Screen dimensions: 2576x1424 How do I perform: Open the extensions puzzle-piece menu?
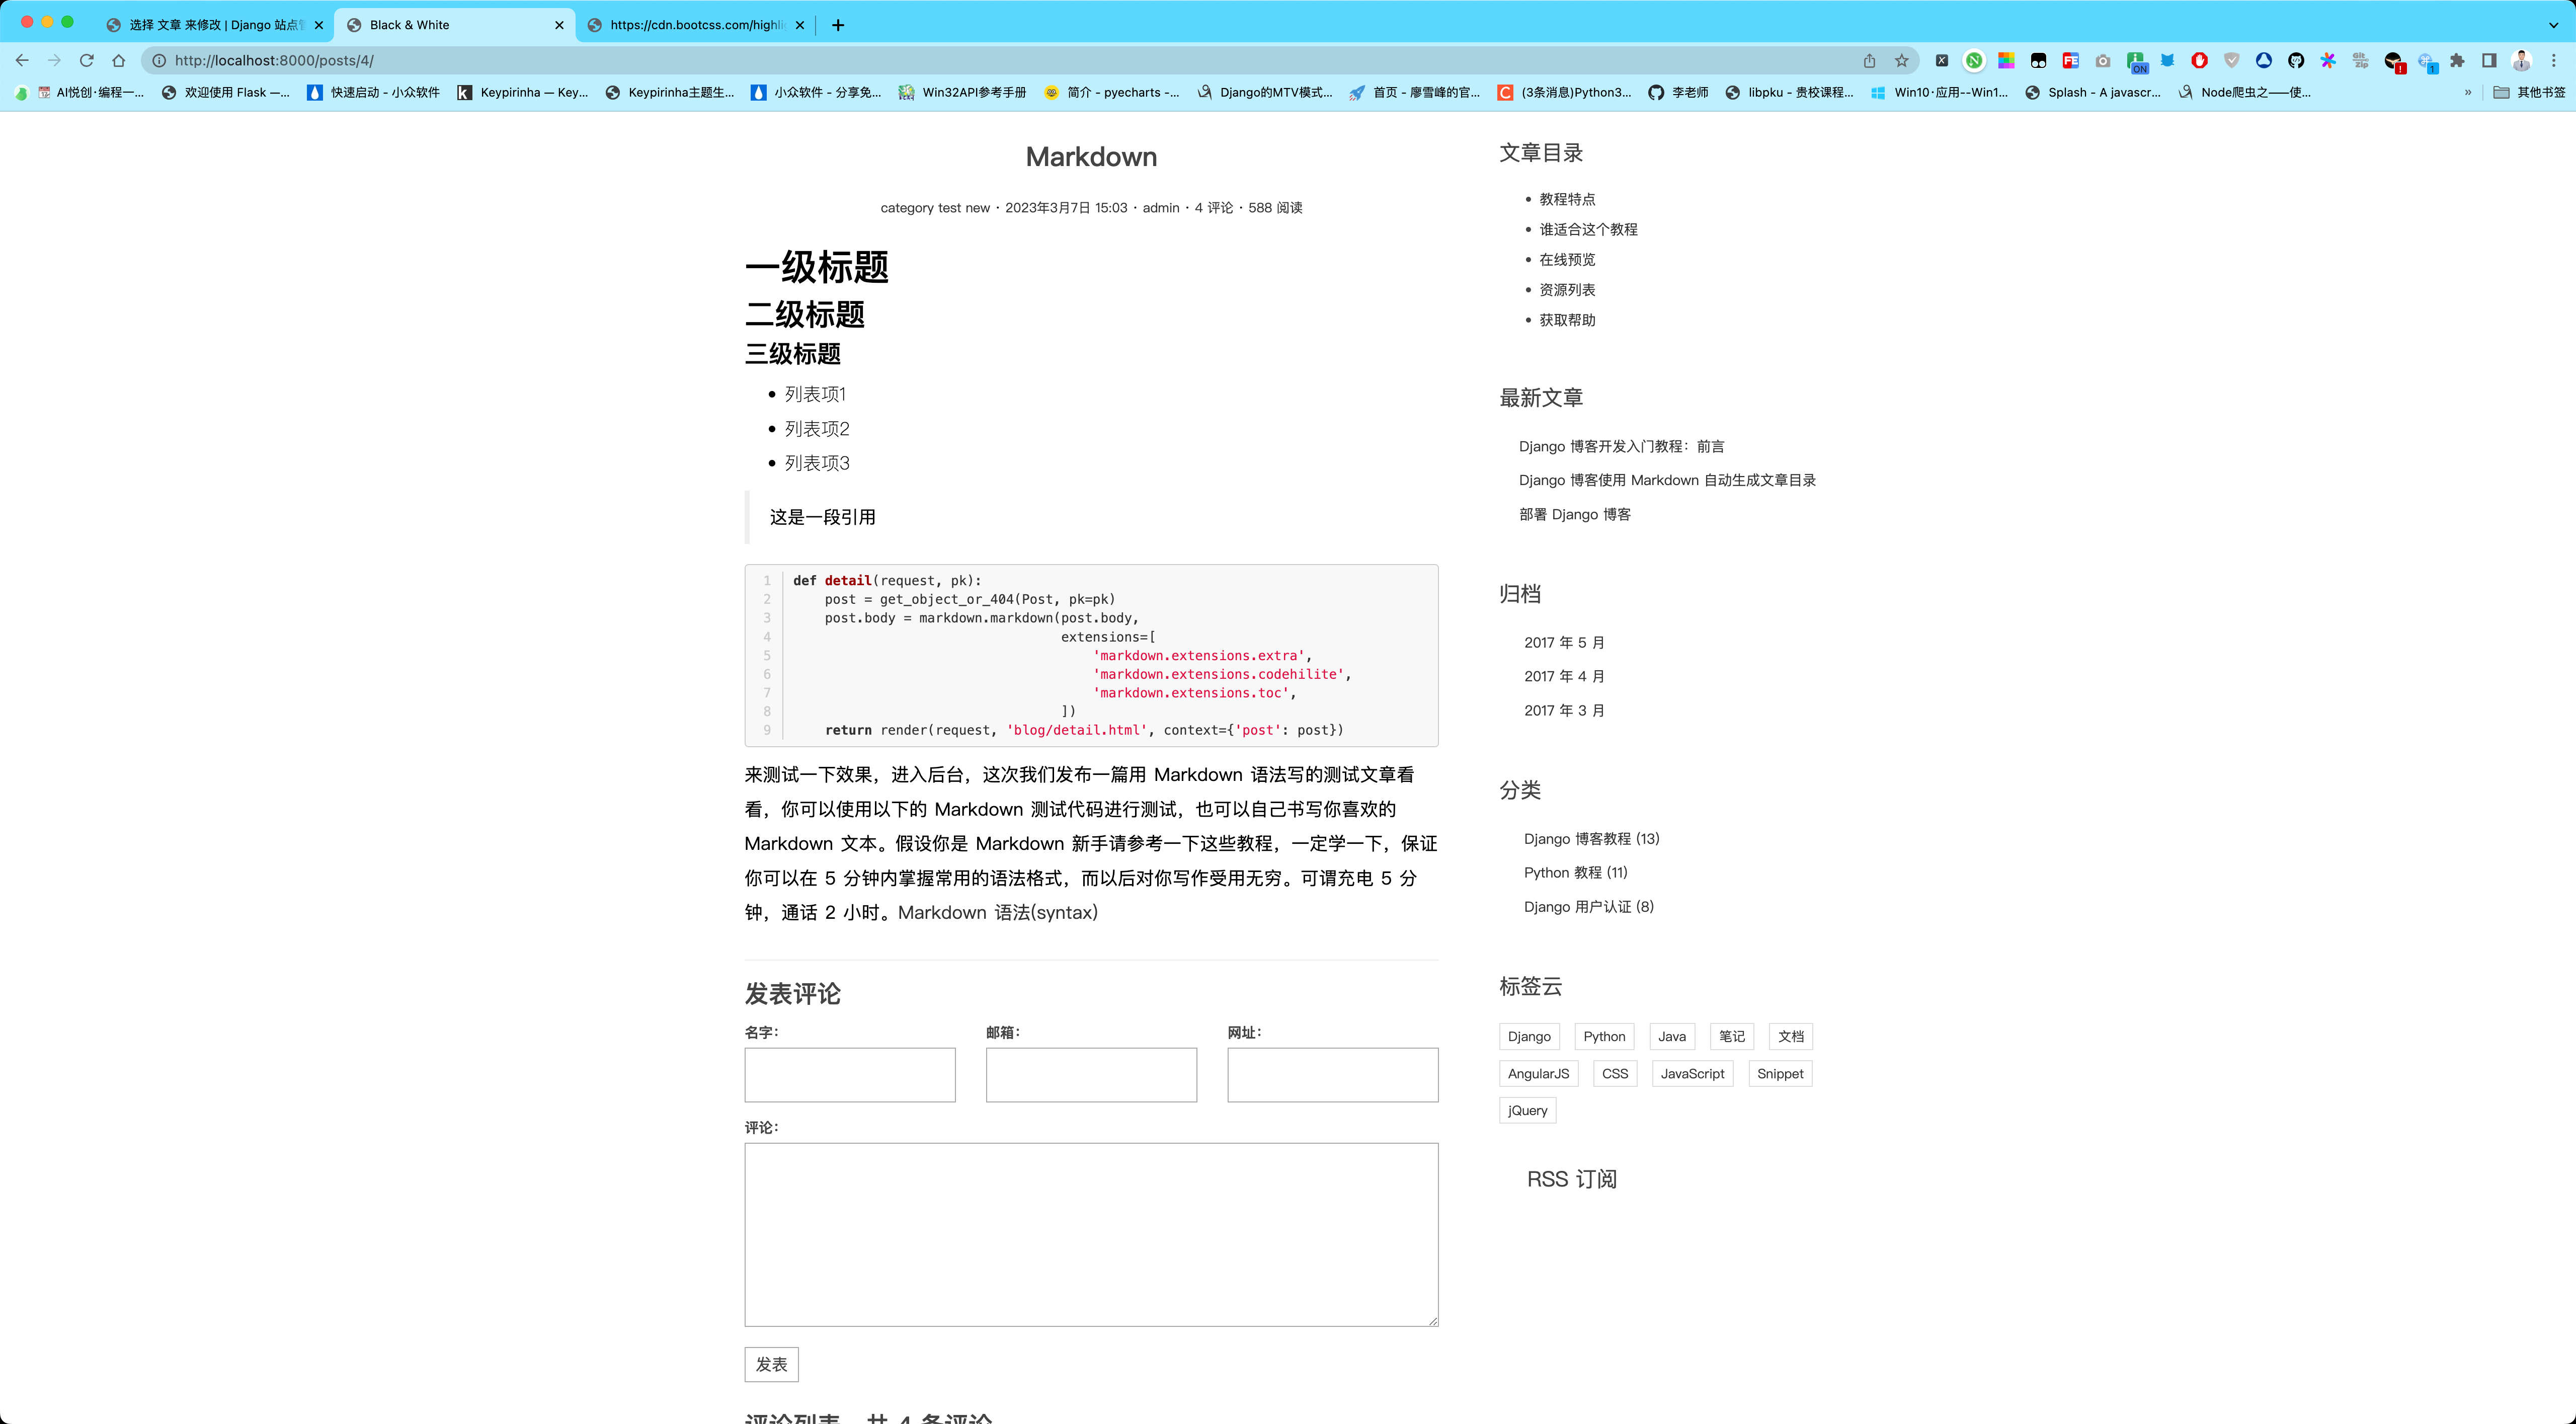coord(2457,60)
